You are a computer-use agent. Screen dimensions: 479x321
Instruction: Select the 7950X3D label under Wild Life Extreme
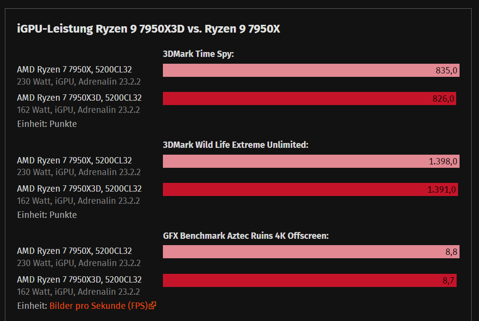point(79,189)
